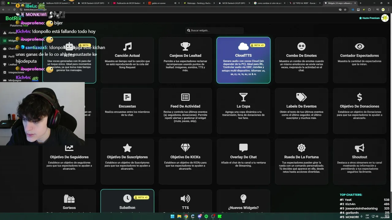392x220 pixels.
Task: Click the Encuestas card title
Action: (x=127, y=106)
